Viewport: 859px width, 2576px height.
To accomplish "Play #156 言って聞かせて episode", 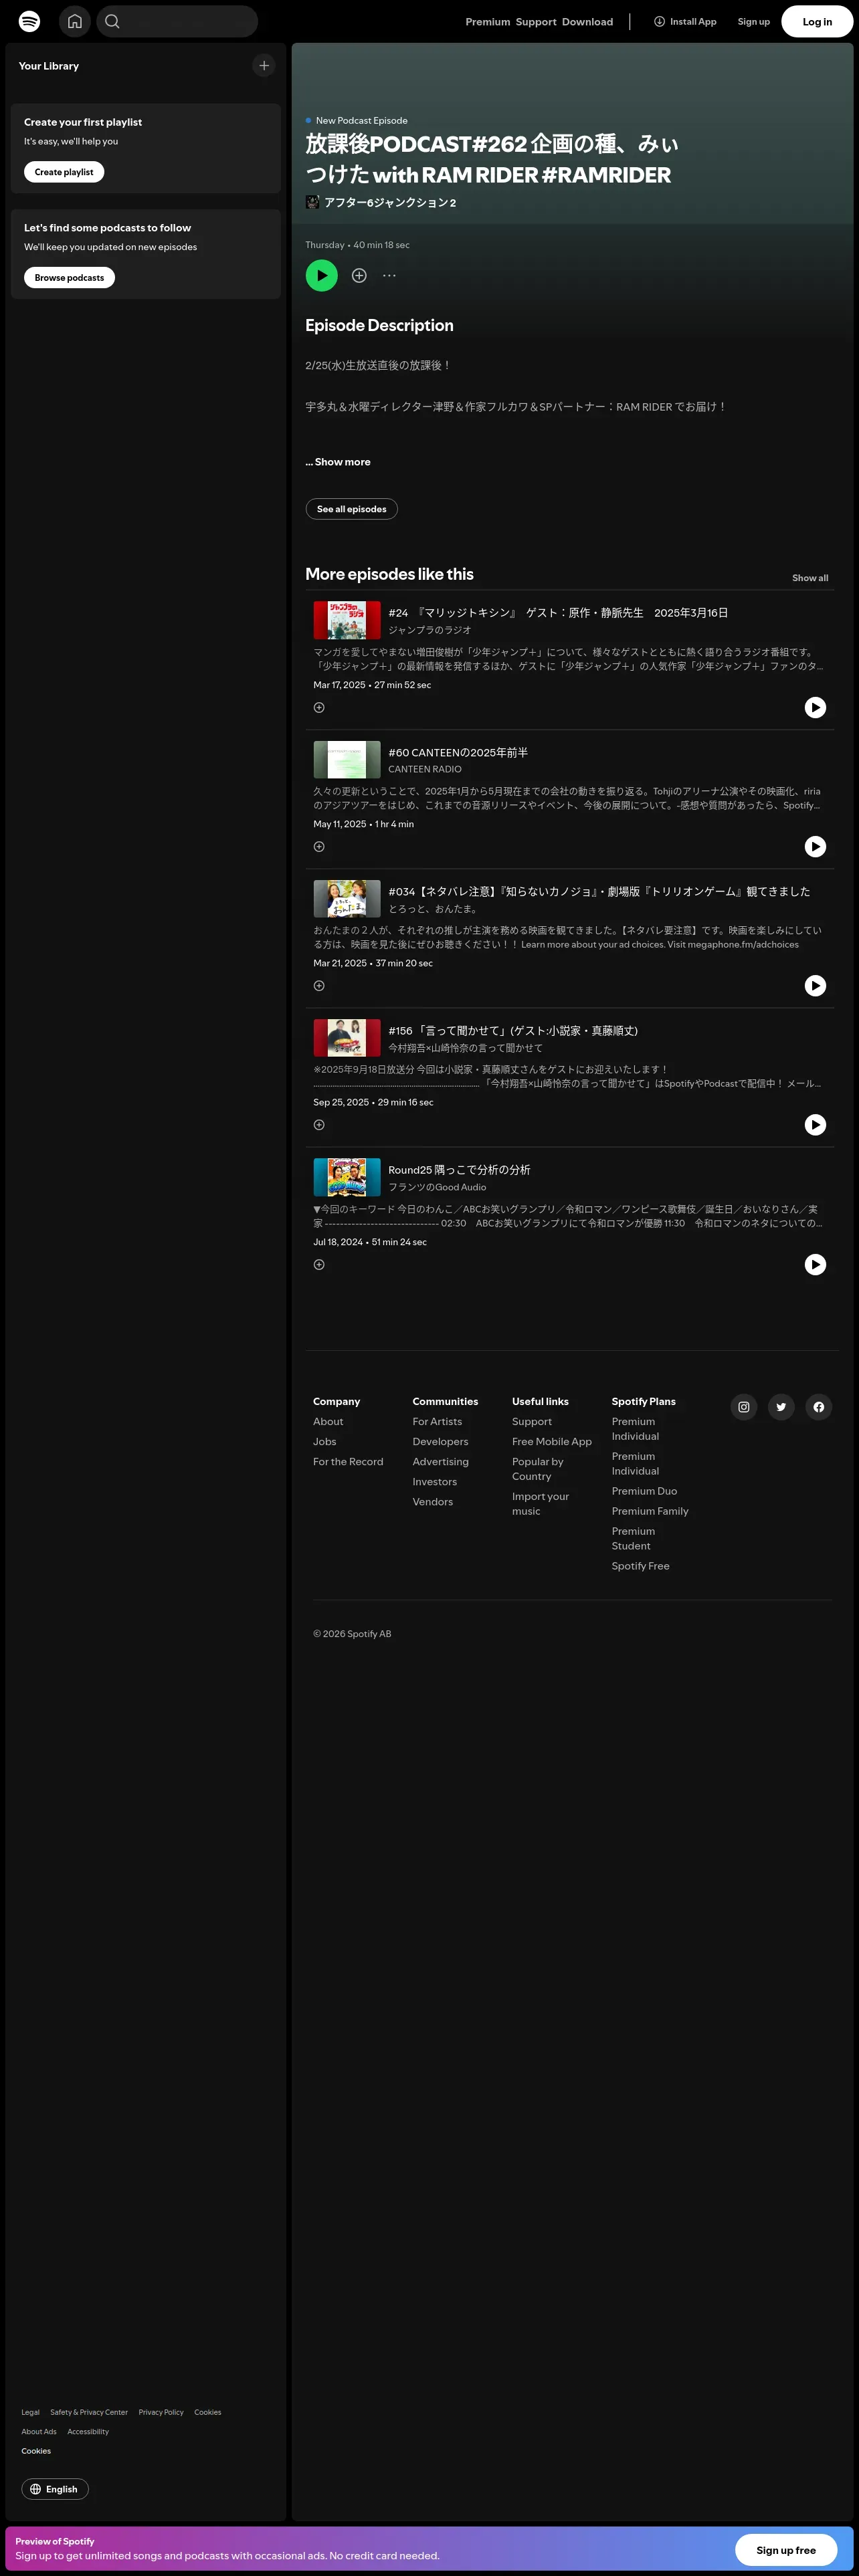I will [x=815, y=1124].
